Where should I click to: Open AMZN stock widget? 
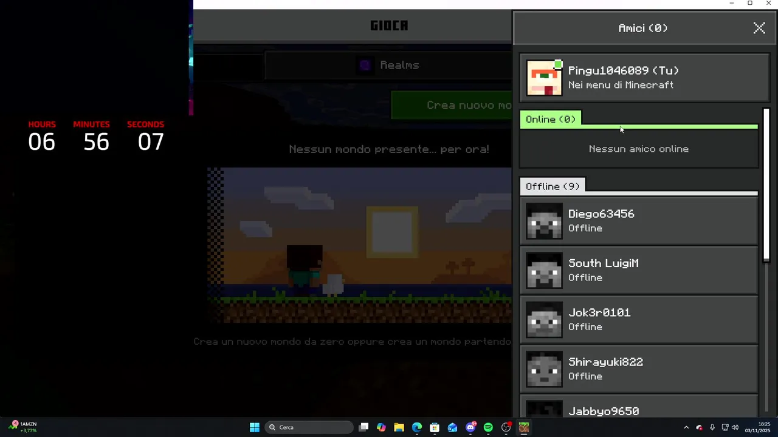pyautogui.click(x=23, y=427)
